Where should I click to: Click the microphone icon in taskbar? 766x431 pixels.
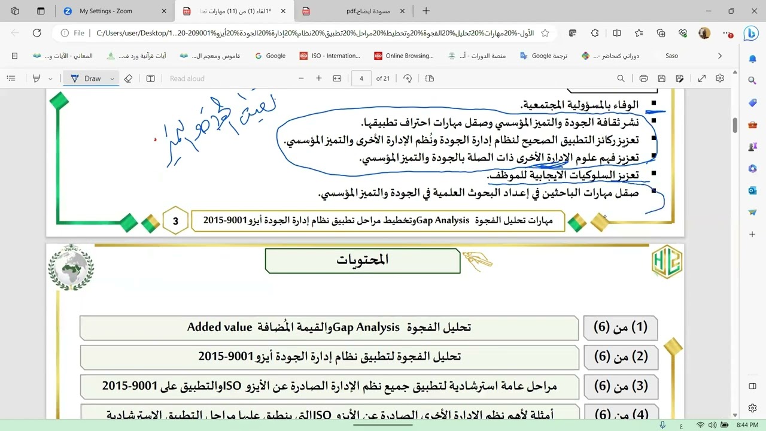click(662, 424)
